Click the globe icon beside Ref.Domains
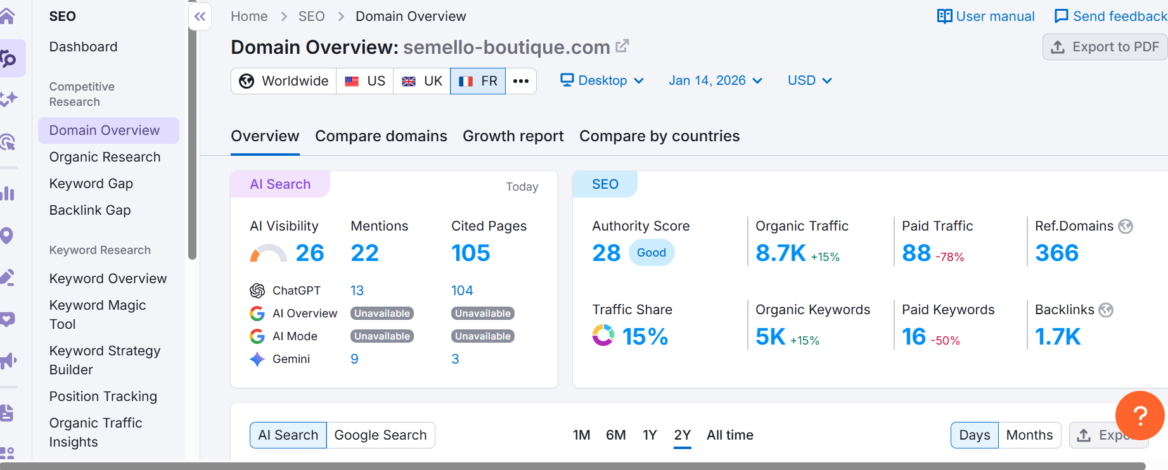Screen dimensions: 1168x470 pyautogui.click(x=1126, y=226)
